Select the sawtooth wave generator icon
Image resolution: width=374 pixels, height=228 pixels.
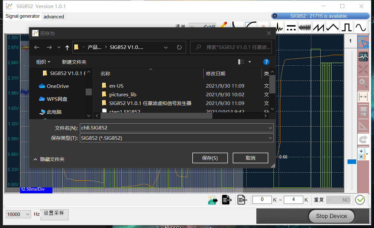(x=319, y=27)
